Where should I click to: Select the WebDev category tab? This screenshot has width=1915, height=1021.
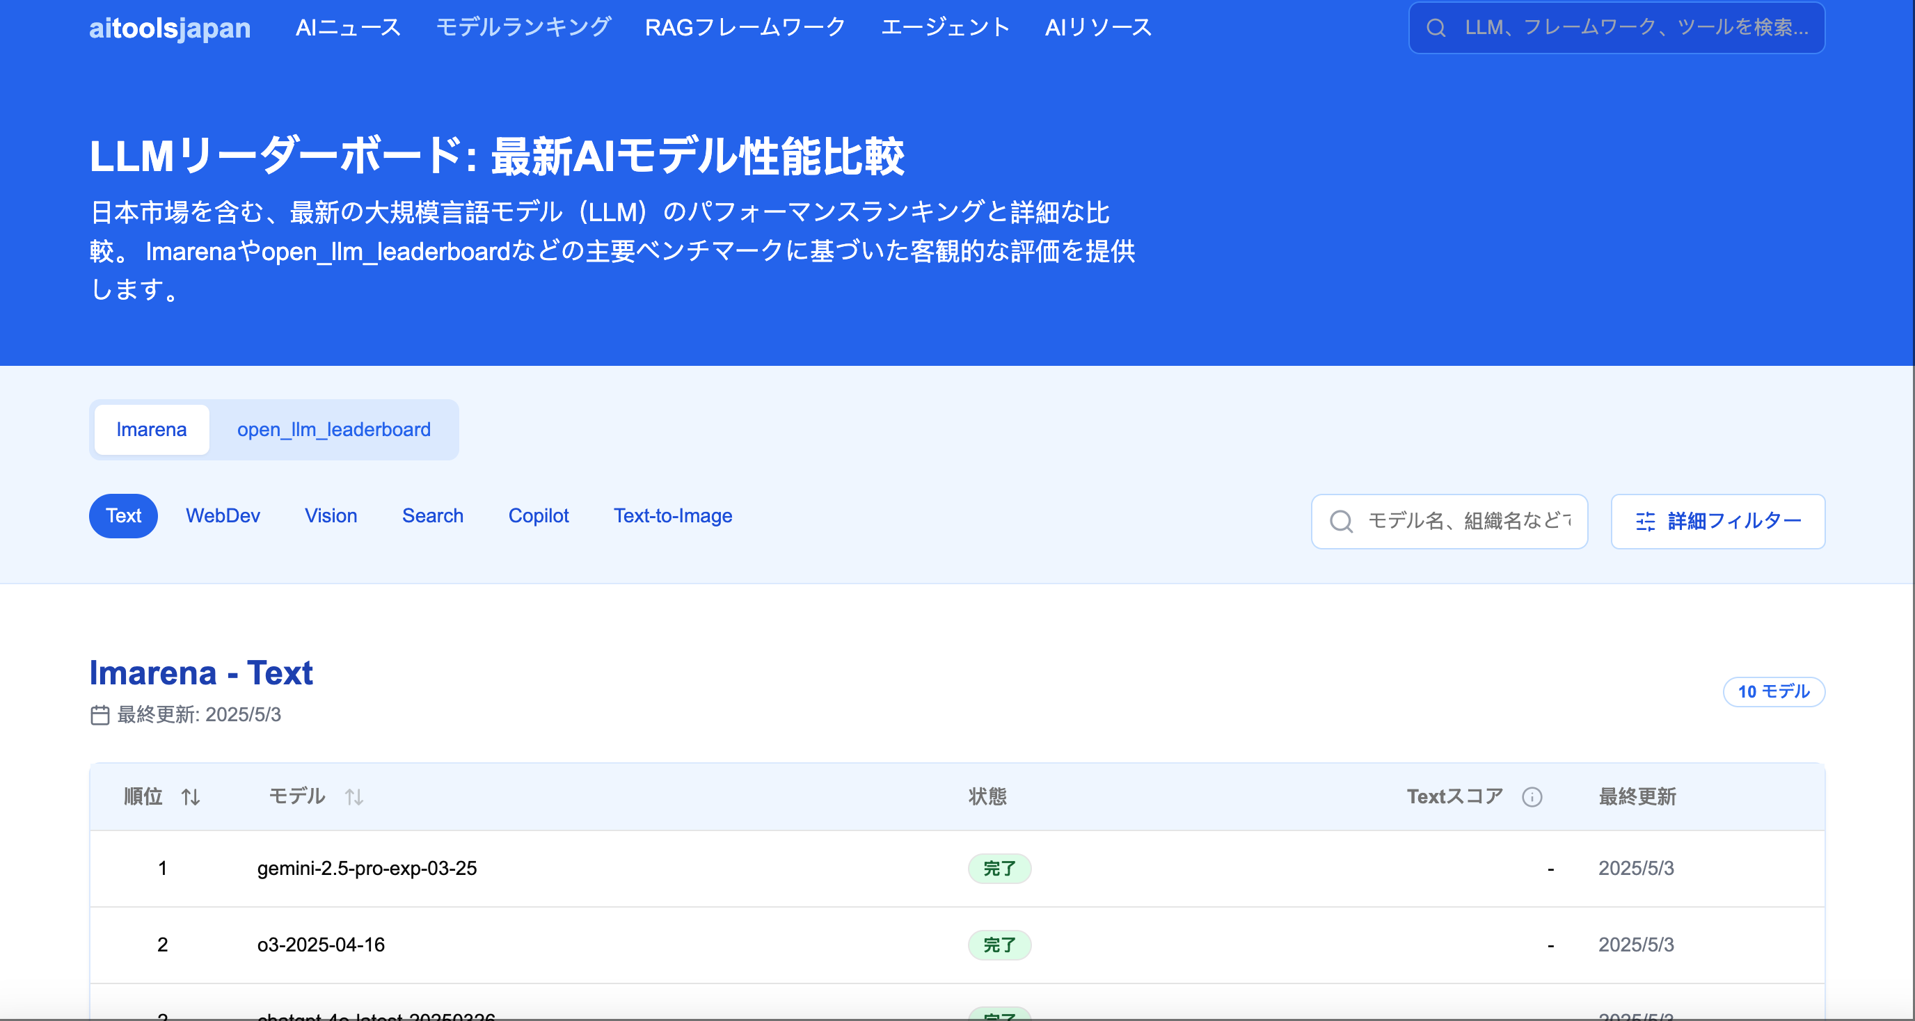pyautogui.click(x=223, y=515)
